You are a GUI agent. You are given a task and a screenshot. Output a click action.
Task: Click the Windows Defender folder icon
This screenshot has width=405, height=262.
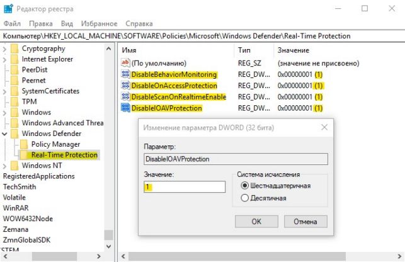tap(14, 134)
